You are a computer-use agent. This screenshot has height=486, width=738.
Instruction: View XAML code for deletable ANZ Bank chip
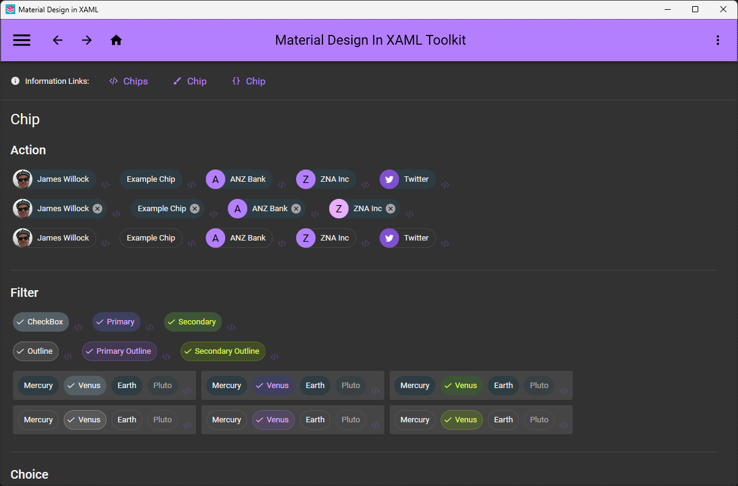point(315,214)
